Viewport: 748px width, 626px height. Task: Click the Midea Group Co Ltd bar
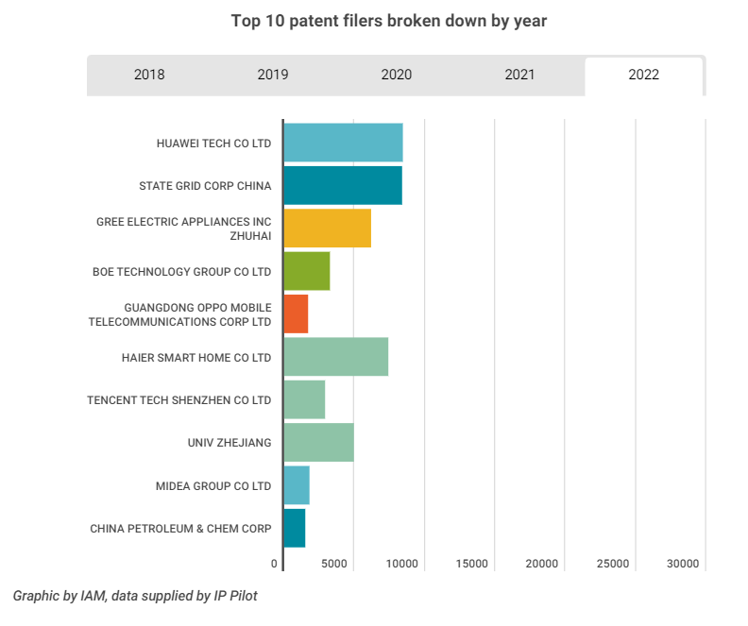pos(297,485)
